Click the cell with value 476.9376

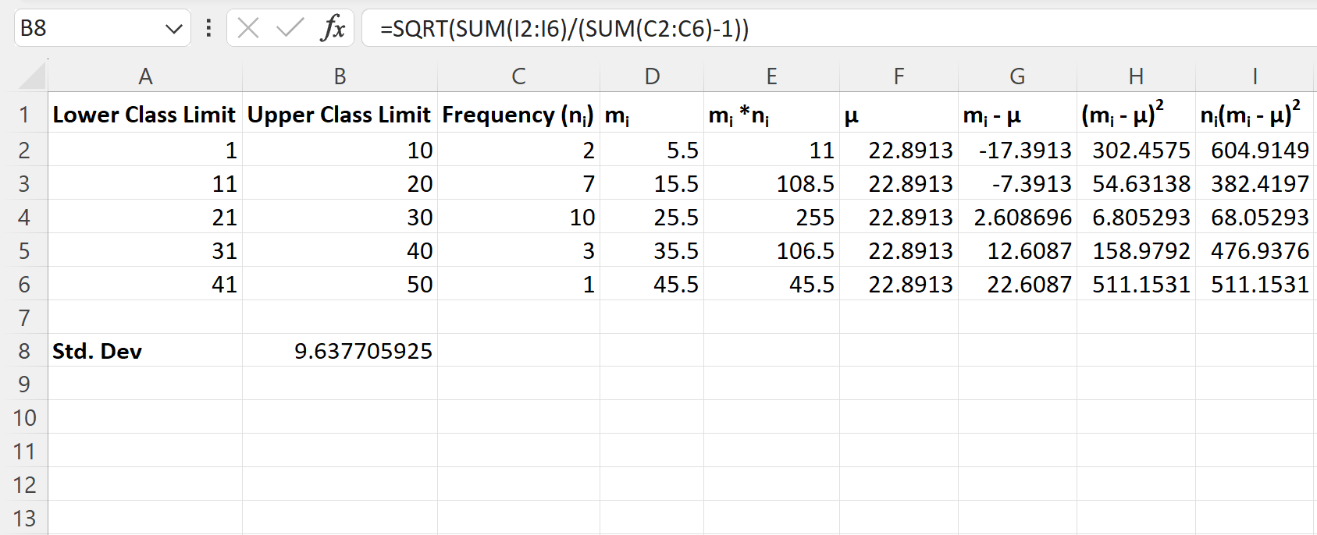point(1255,250)
